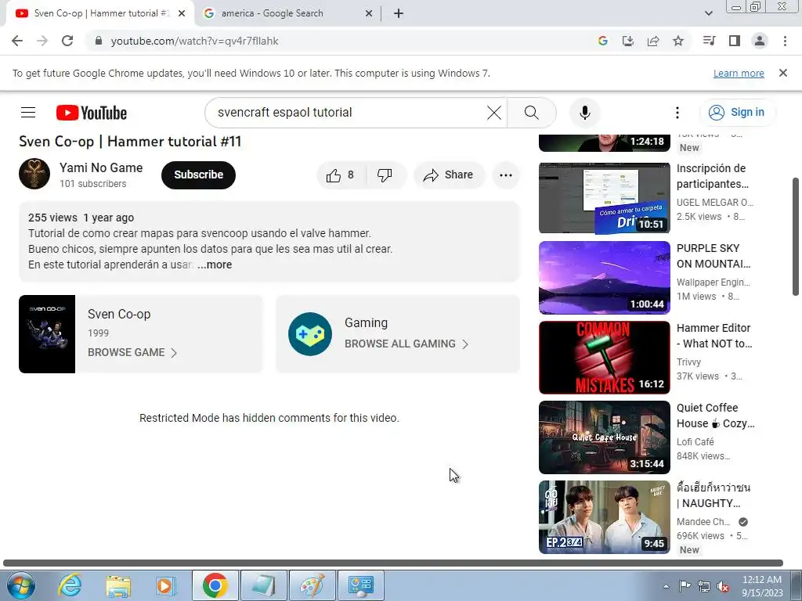Open the taskbar clock showing 12:12 AM

(x=762, y=585)
